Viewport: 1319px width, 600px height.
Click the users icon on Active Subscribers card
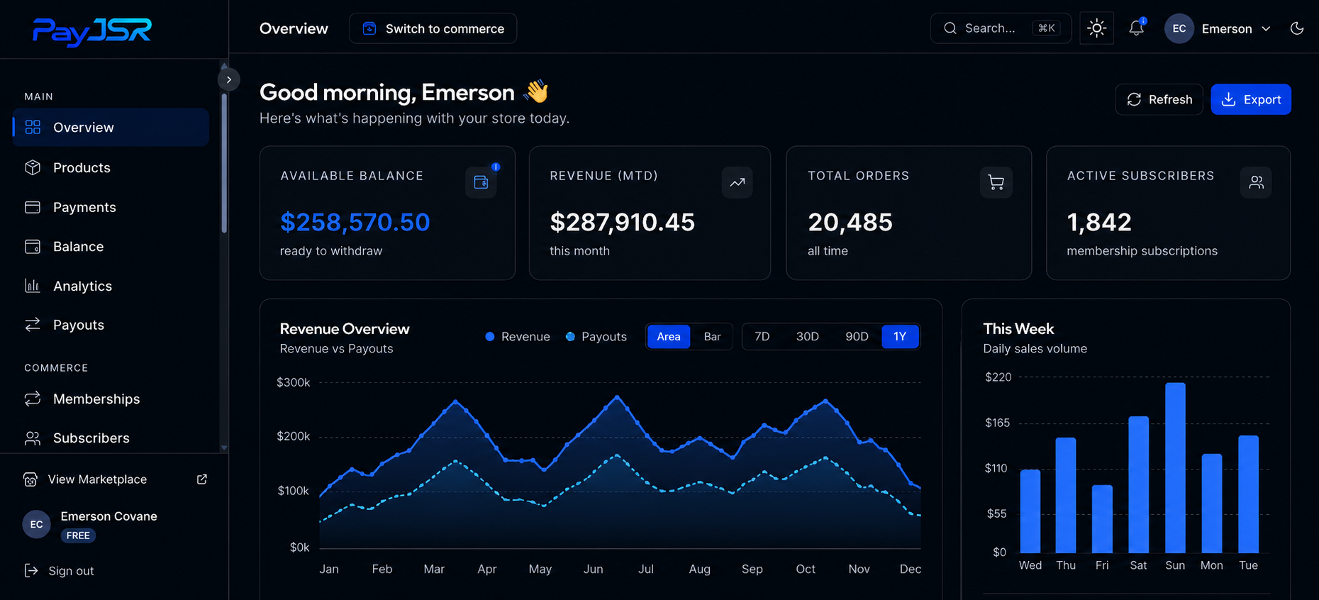click(1256, 182)
